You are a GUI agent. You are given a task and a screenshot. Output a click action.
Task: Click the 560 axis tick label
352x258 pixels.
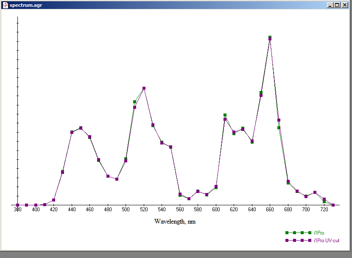(180, 210)
